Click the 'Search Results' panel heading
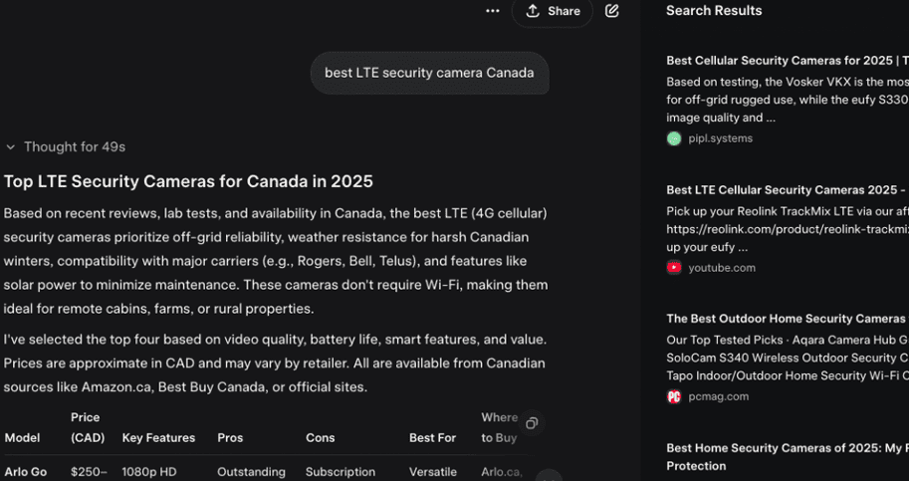The width and height of the screenshot is (909, 481). point(714,11)
